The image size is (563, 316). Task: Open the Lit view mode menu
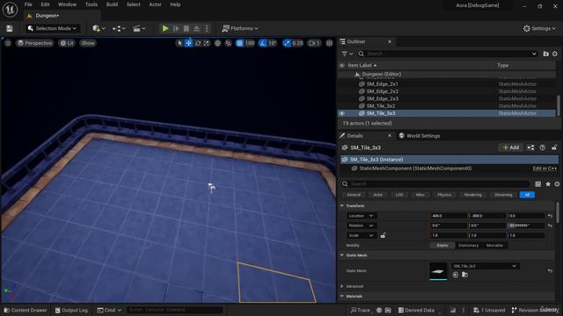click(67, 43)
